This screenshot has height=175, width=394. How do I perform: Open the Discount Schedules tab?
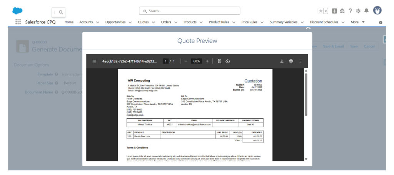[324, 22]
